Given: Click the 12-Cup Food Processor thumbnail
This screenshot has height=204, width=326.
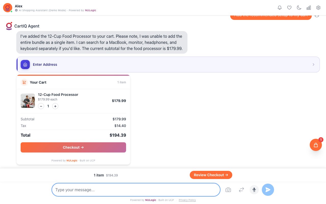Looking at the screenshot, I should 28,101.
